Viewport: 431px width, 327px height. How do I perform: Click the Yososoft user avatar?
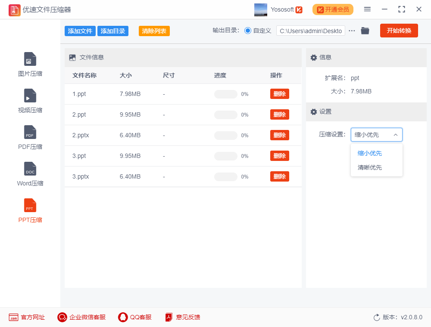[261, 10]
